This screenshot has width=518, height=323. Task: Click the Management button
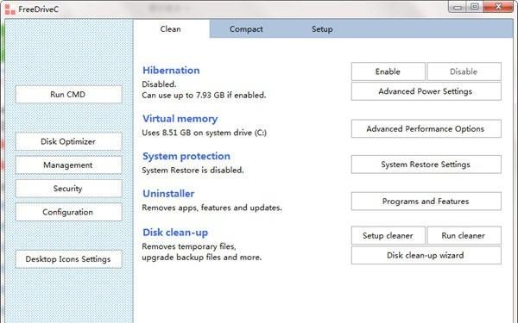pyautogui.click(x=68, y=165)
